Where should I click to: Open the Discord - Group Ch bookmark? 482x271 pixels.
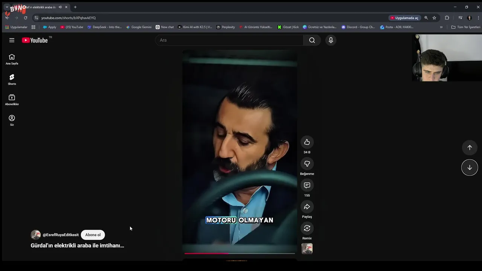click(x=358, y=27)
